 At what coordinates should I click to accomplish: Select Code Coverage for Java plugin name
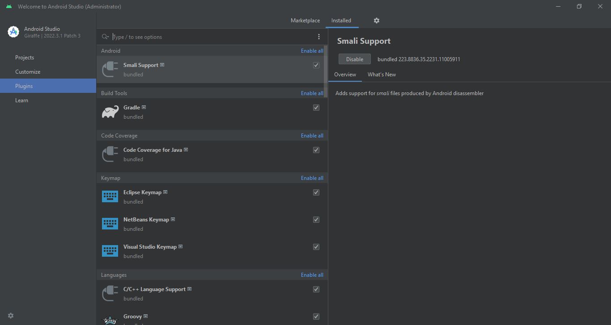coord(153,150)
